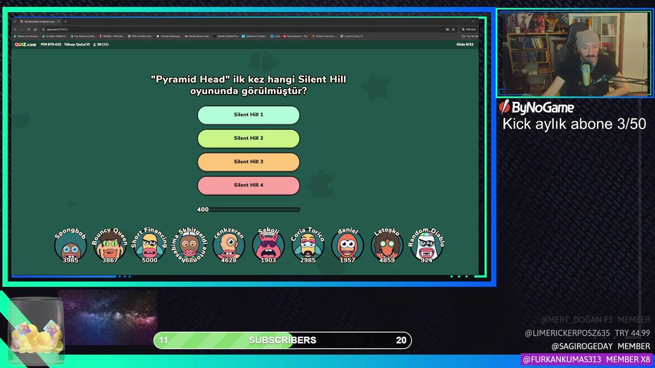Image resolution: width=655 pixels, height=368 pixels.
Task: Select the 'You have been invited to a quiz' tab
Action: pos(40,21)
